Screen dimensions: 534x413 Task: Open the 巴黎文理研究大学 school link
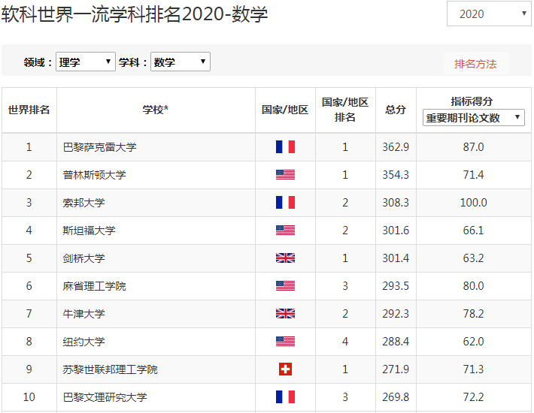[x=105, y=397]
